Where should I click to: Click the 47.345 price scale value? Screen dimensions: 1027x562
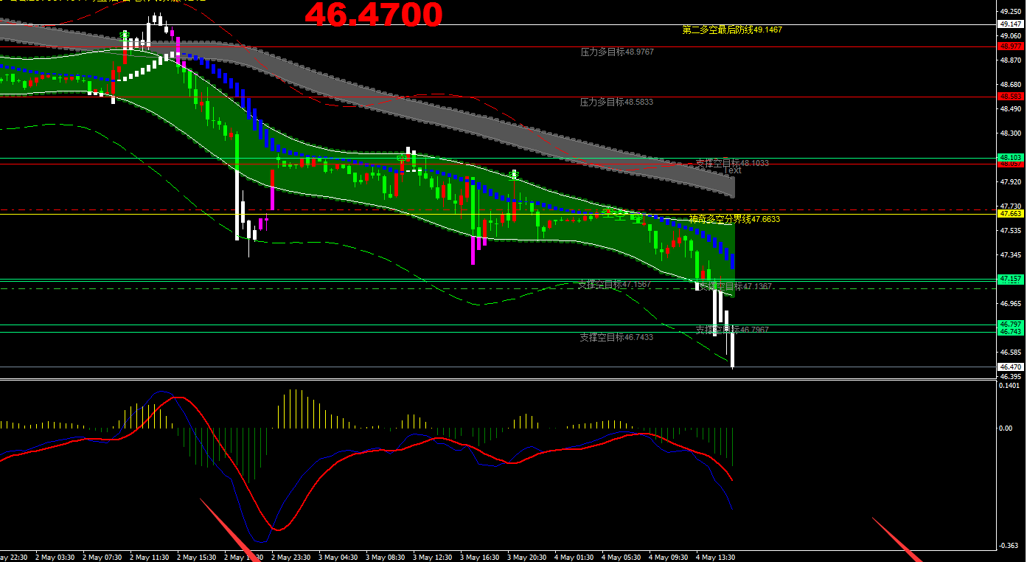pos(1010,254)
